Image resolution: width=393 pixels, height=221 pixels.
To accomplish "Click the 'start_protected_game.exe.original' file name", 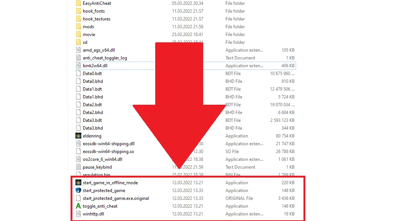I will coord(116,198).
